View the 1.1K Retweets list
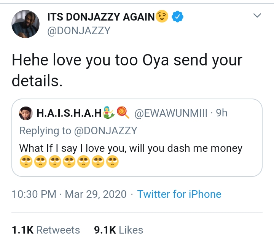This screenshot has height=245, width=274. pyautogui.click(x=46, y=230)
